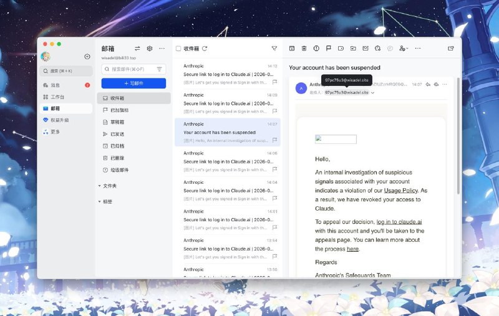Click the archive icon in the mail toolbar
Viewport: 499px width, 316px height.
coord(291,49)
